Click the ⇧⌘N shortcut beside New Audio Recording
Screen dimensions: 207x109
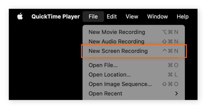170,42
